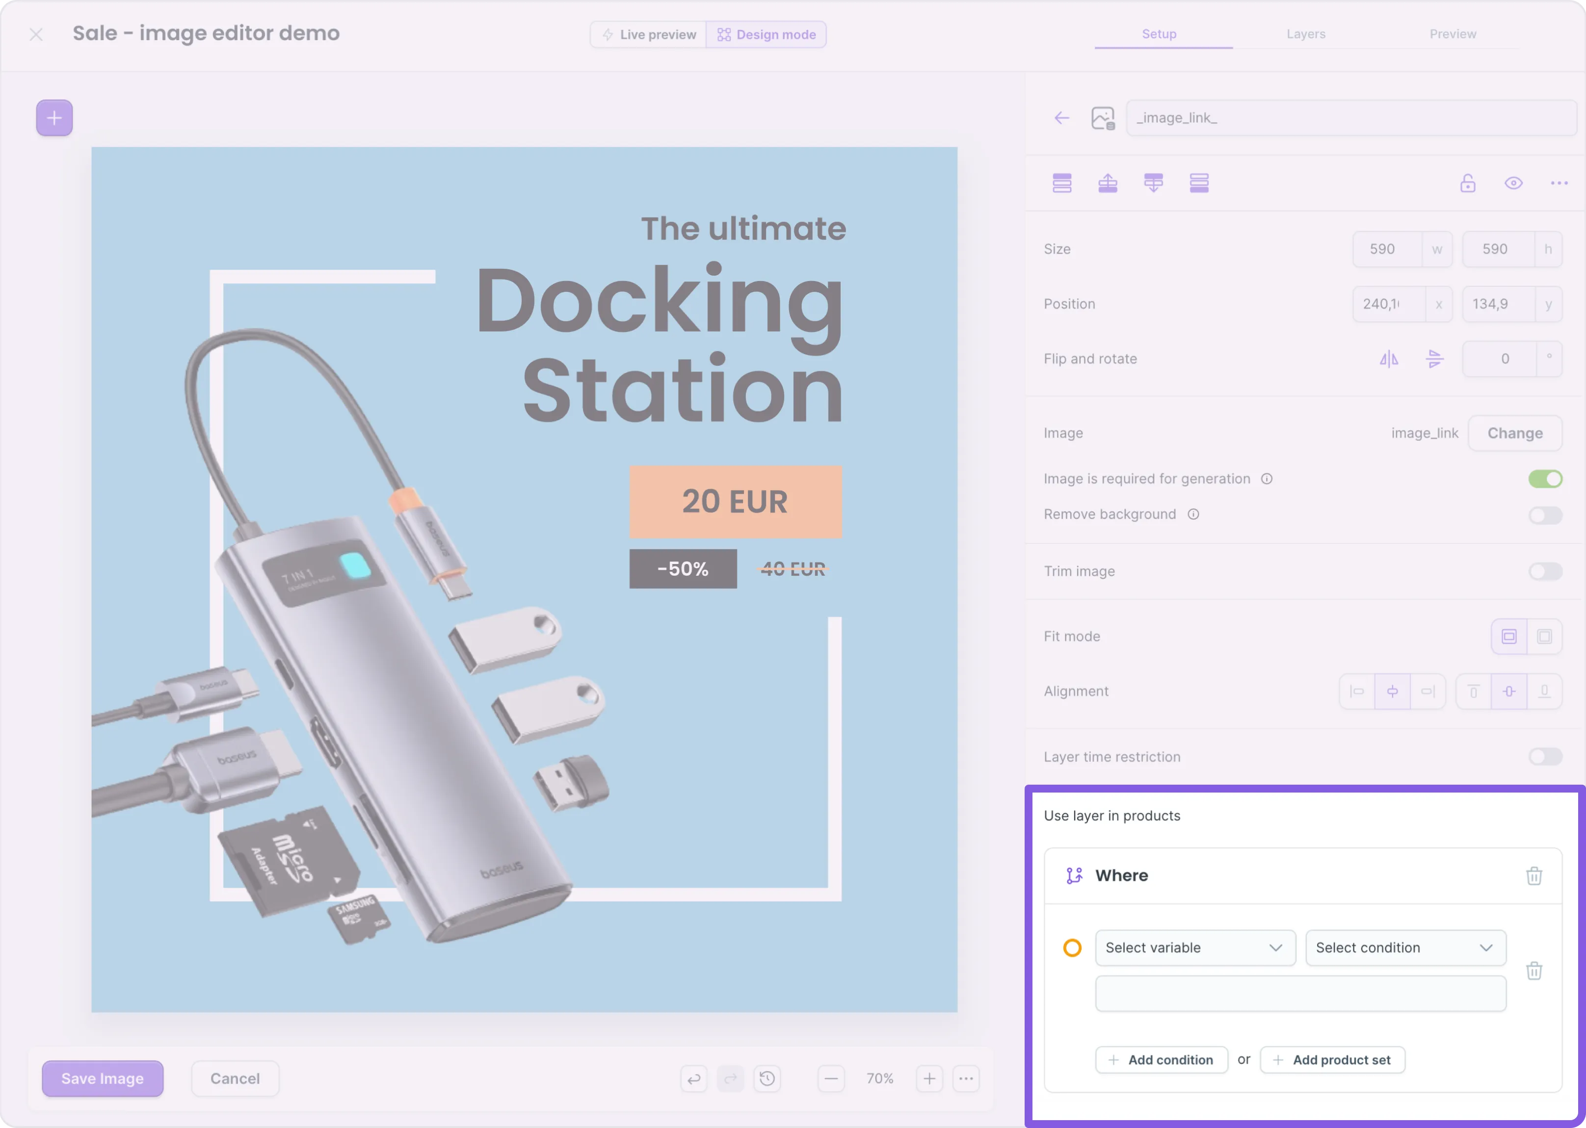Select the contain fit mode
1586x1128 pixels.
click(x=1509, y=637)
